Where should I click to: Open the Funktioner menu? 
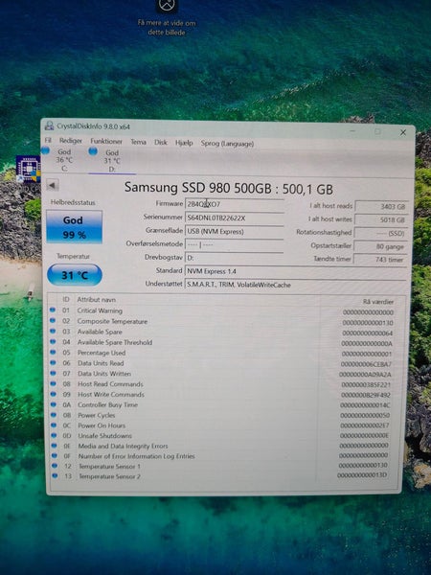click(106, 141)
